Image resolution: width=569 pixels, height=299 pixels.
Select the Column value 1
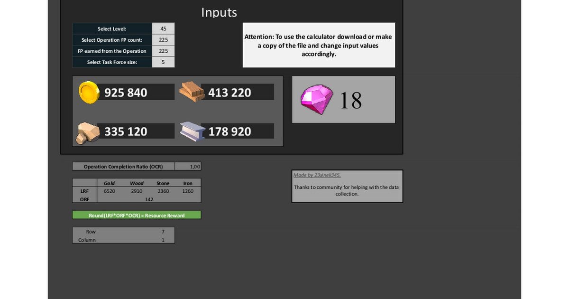click(163, 240)
